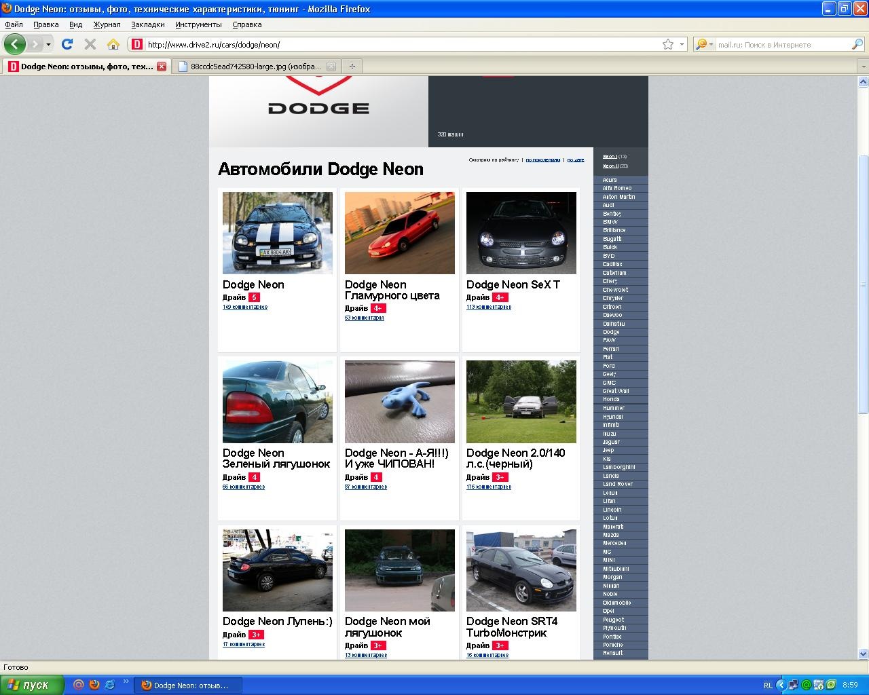The height and width of the screenshot is (695, 869).
Task: Click the green @ mail agent tray icon
Action: coord(807,685)
